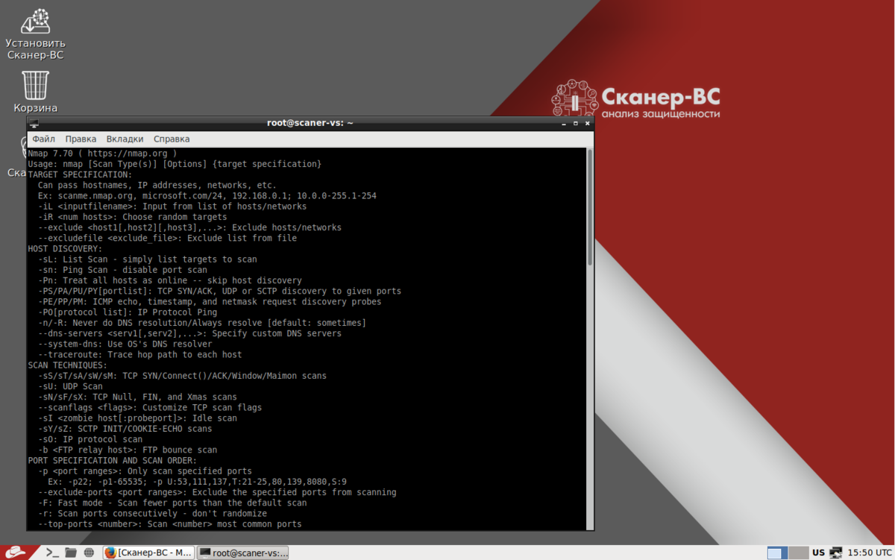Screen dimensions: 895x560
Task: Click the terminal vertical scrollbar thumb
Action: [590, 207]
